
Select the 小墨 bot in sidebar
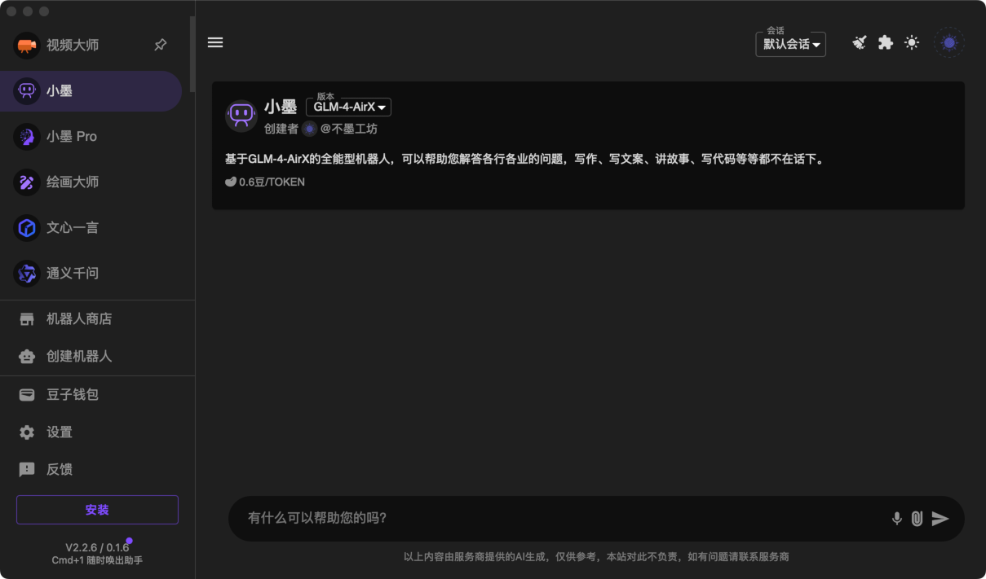click(x=91, y=91)
